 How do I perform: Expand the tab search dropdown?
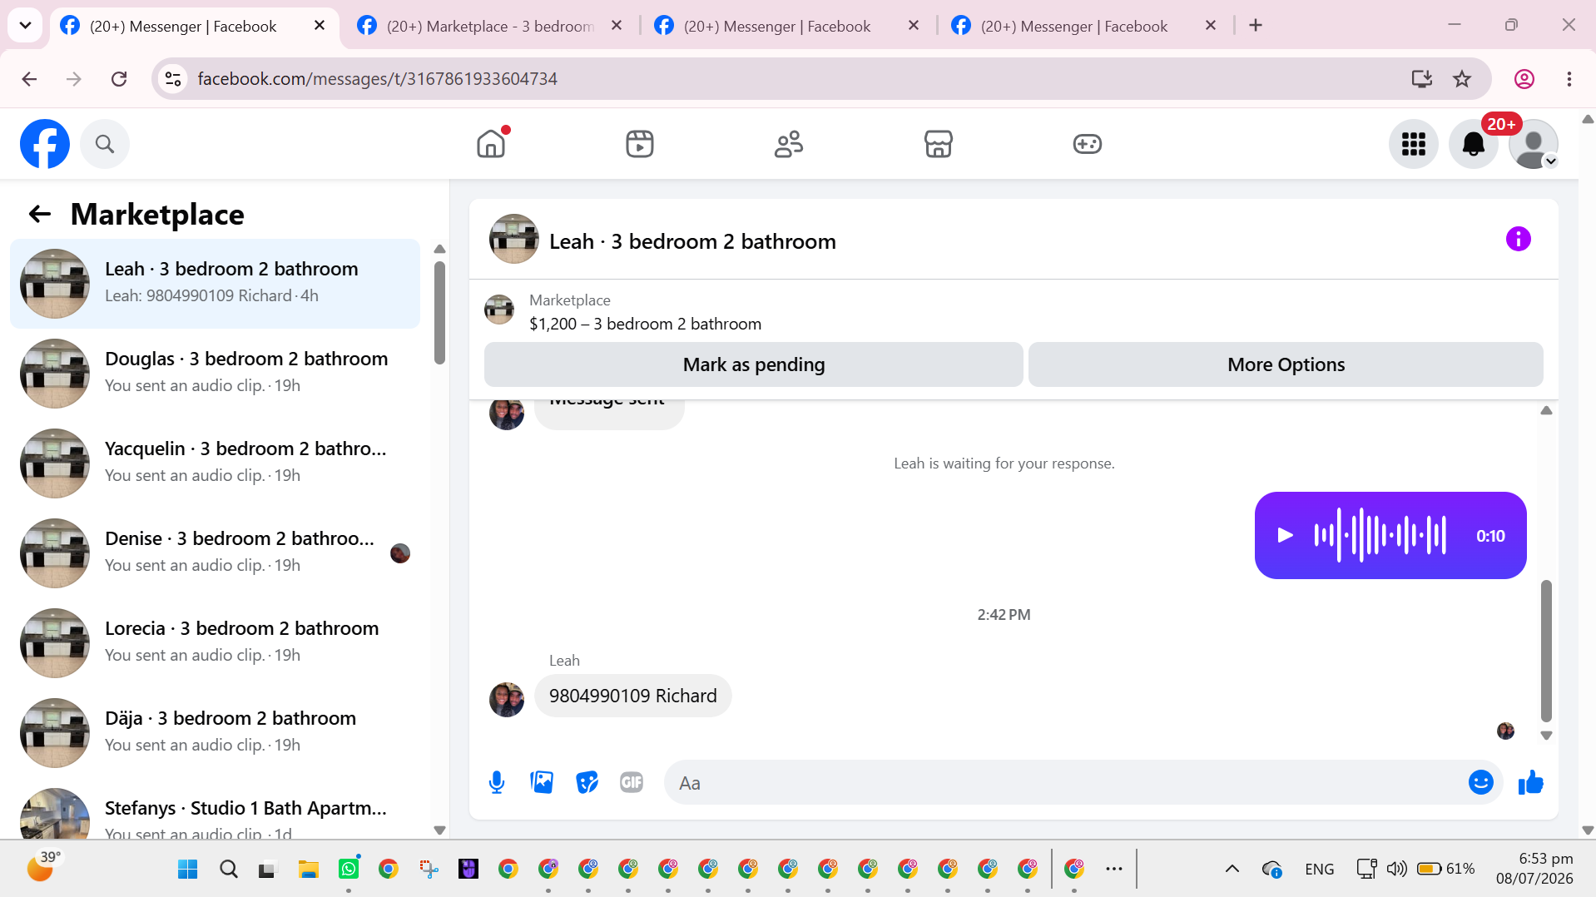pyautogui.click(x=25, y=26)
